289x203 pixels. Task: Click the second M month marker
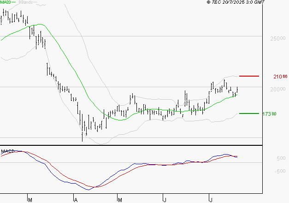[x=120, y=200]
